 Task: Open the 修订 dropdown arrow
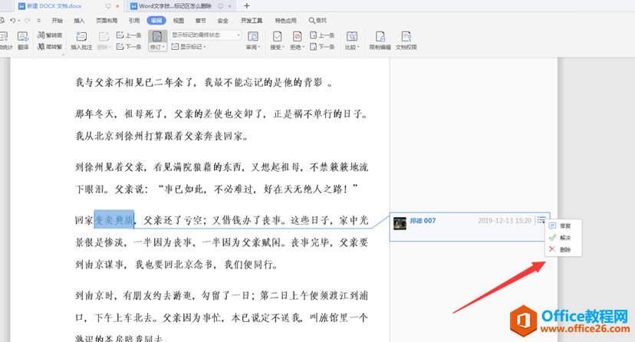[163, 48]
